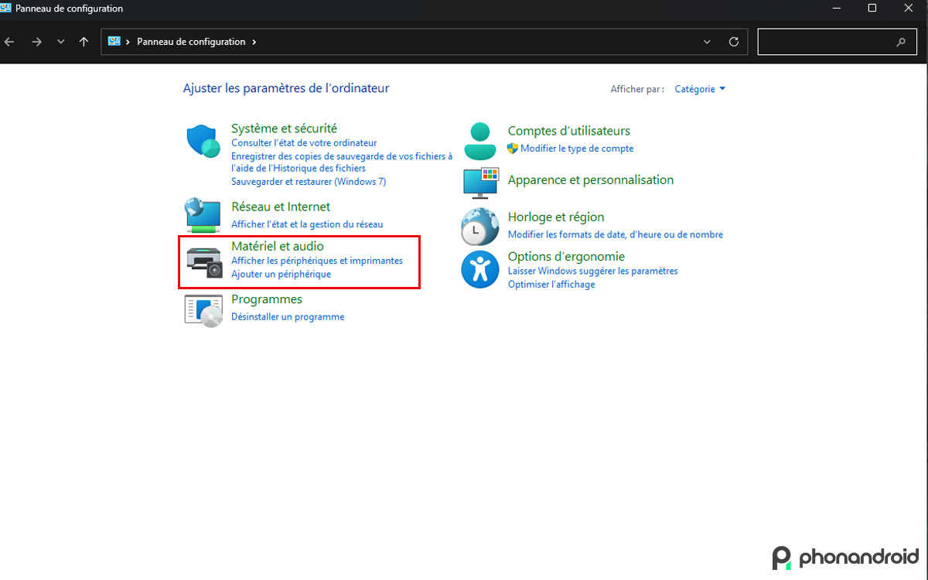Click the refresh icon in the address bar
This screenshot has height=580, width=928.
click(733, 41)
